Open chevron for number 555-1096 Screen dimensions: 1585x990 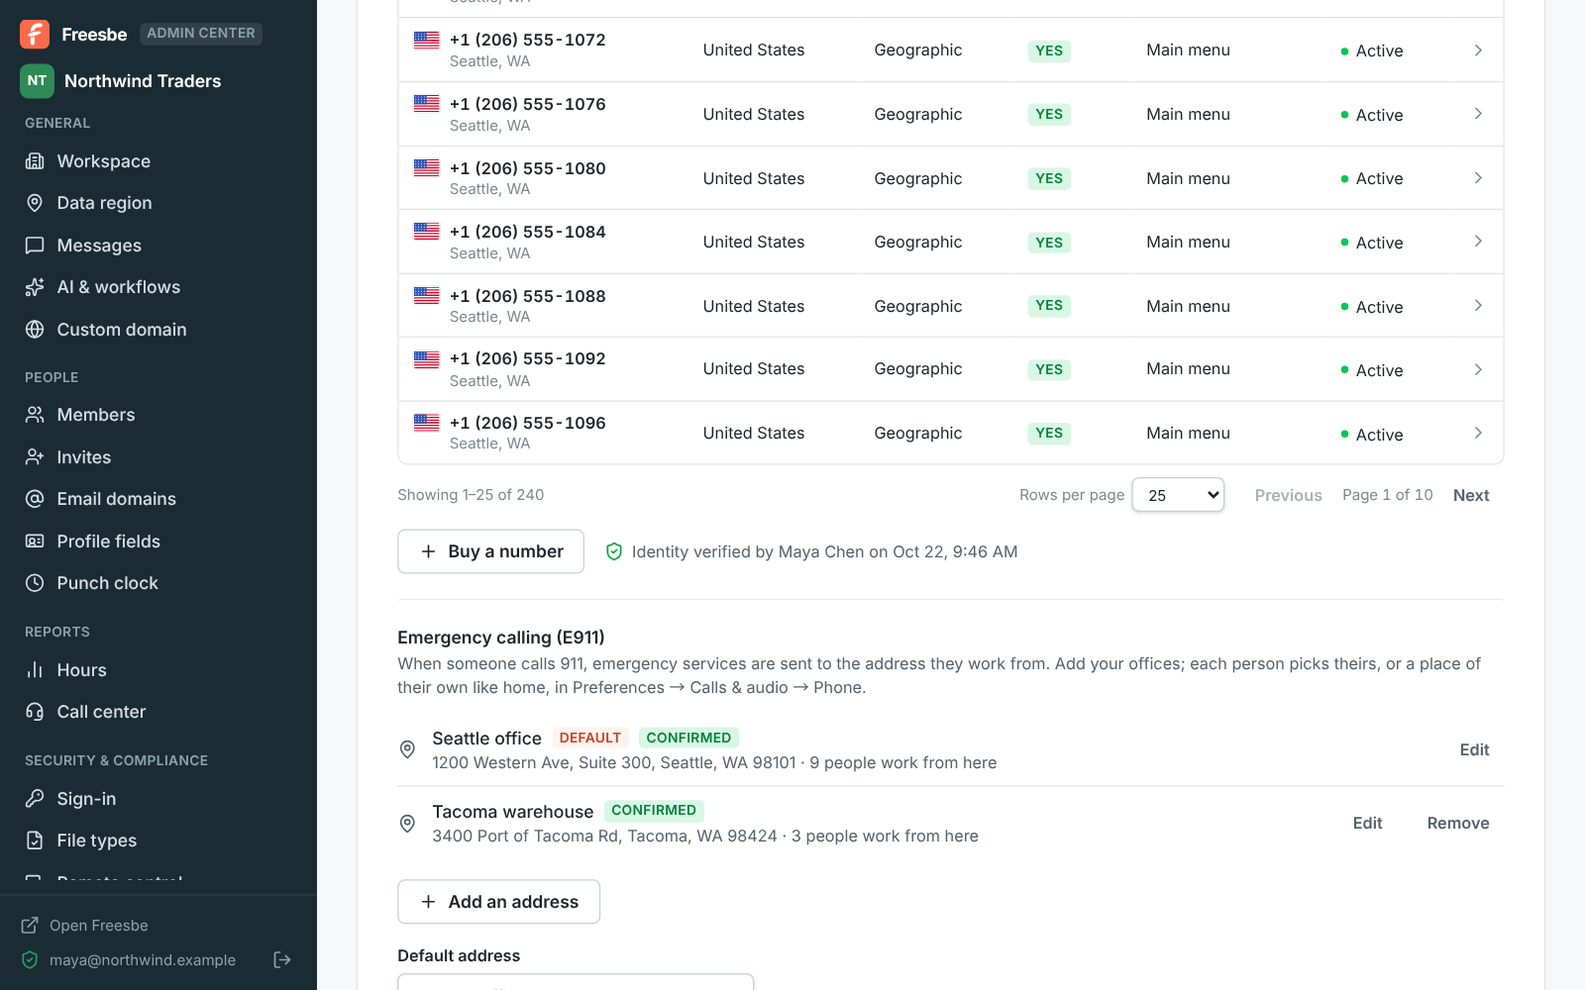[x=1478, y=433]
